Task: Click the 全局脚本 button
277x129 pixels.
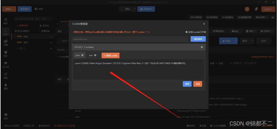Action: (x=228, y=17)
